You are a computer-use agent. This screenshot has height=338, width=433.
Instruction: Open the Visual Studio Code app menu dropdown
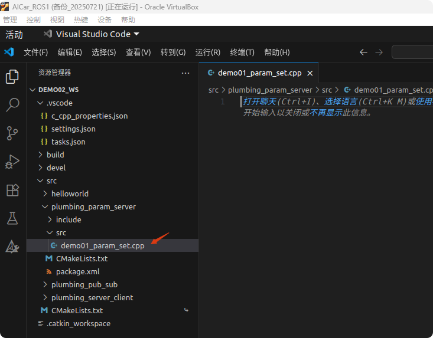92,34
